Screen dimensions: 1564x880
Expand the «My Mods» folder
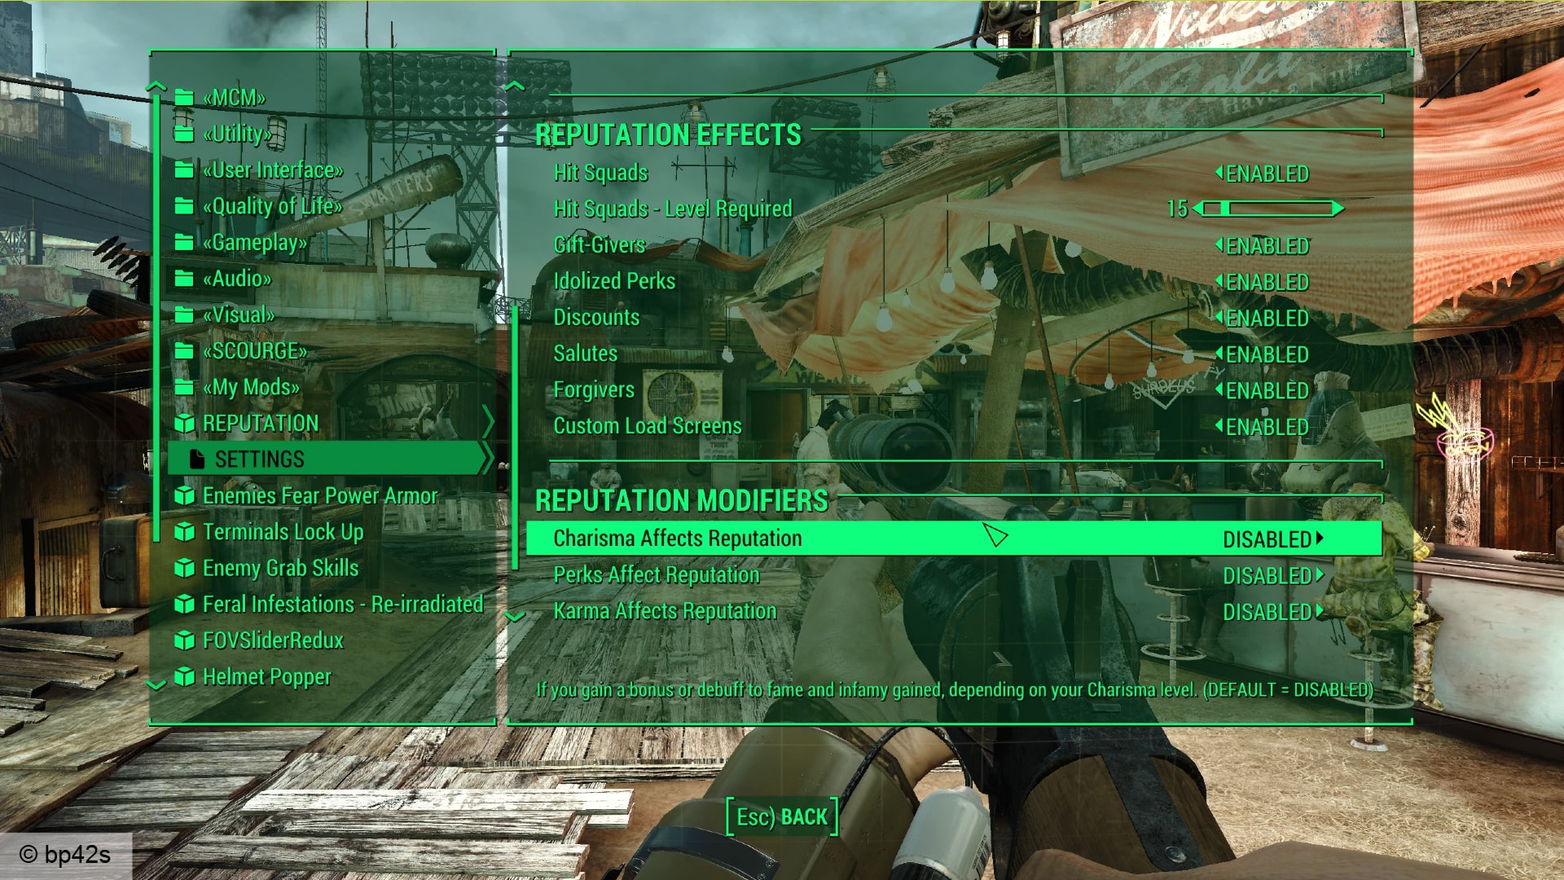pos(248,385)
